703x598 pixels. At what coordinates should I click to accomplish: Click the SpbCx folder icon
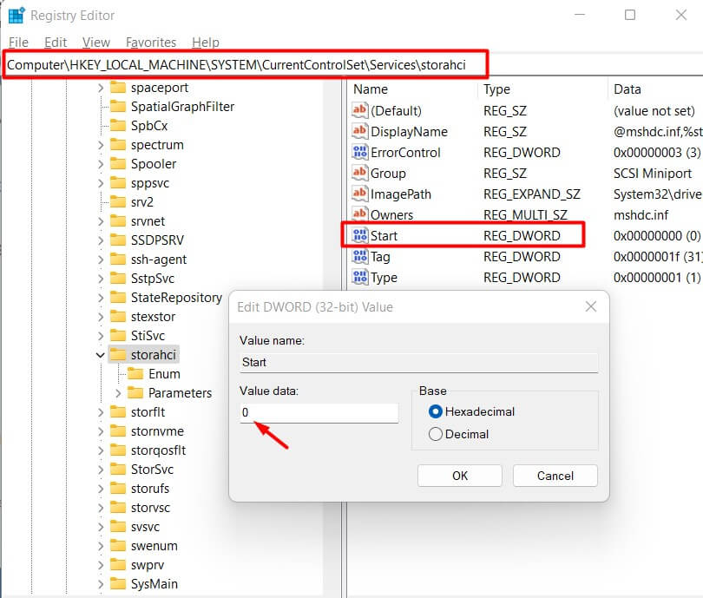118,126
